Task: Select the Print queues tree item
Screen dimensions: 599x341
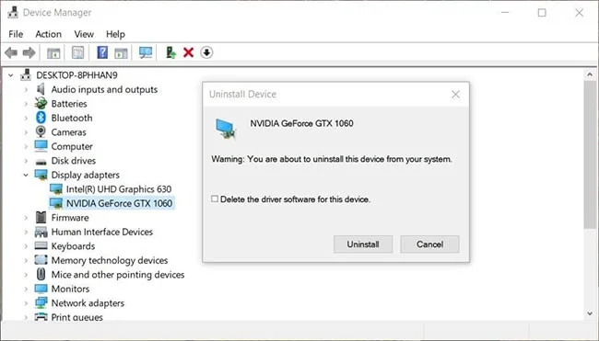Action: click(76, 317)
